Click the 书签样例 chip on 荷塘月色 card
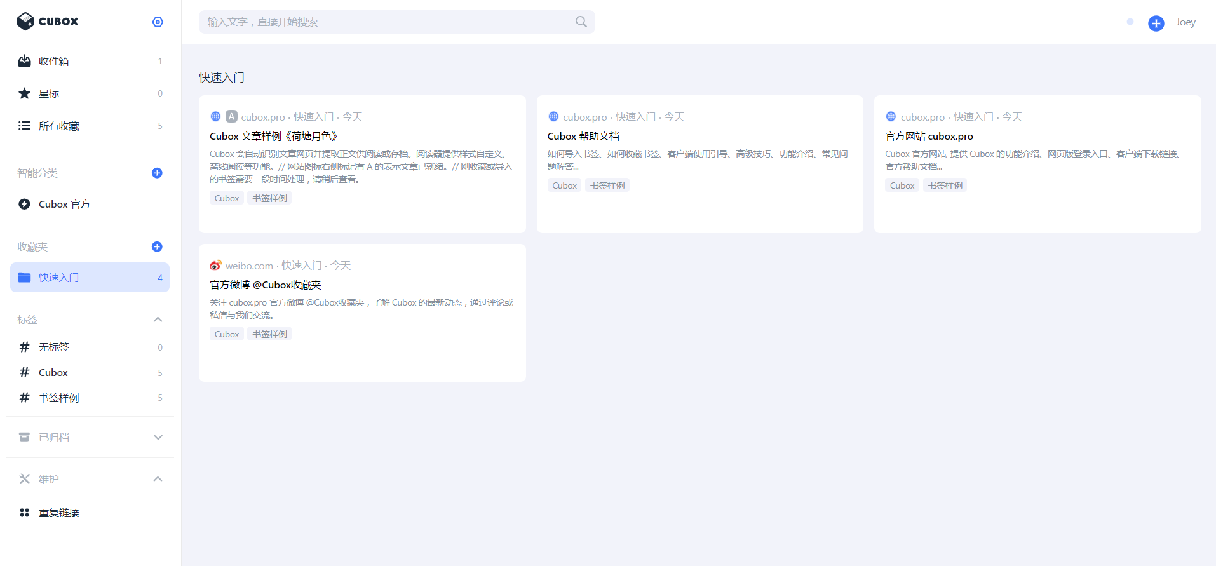 pyautogui.click(x=269, y=198)
